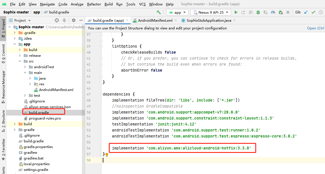Click the Apply Code Changes icon
The width and height of the screenshot is (325, 174).
(x=251, y=13)
